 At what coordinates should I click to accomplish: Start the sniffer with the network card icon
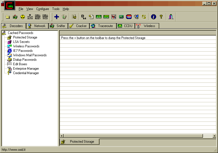pos(15,17)
